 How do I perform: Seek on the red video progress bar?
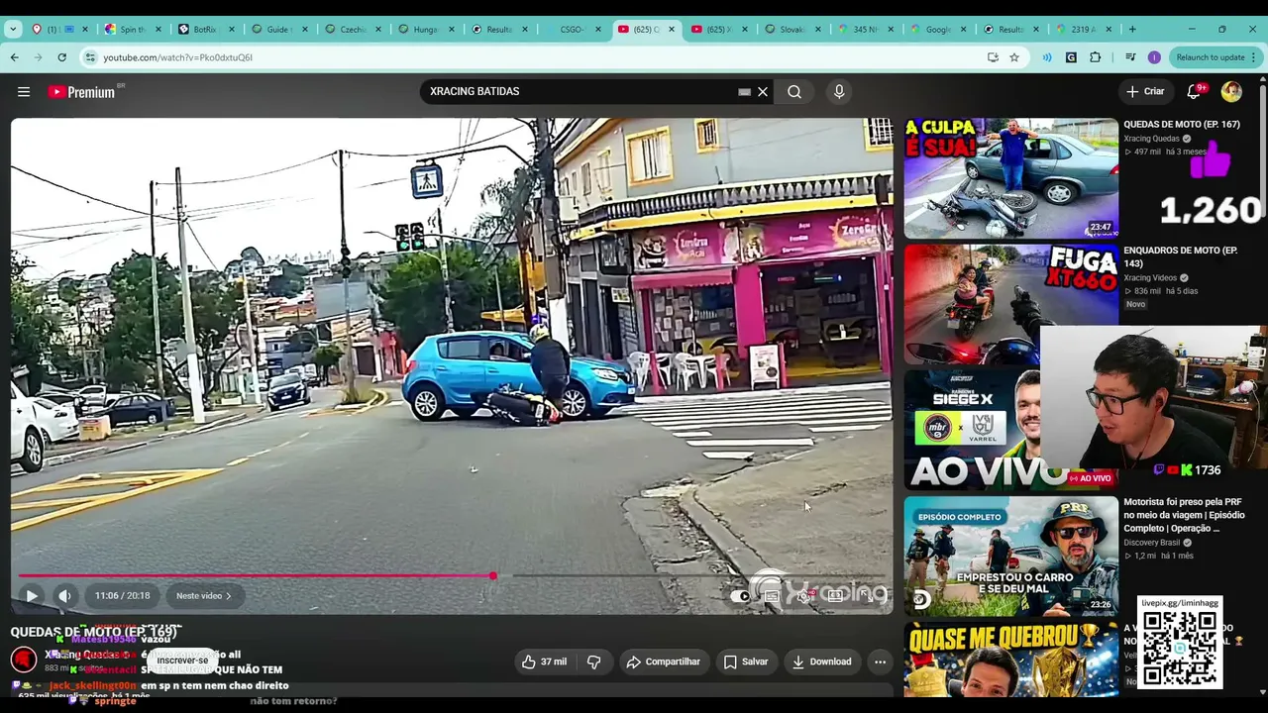pos(452,575)
